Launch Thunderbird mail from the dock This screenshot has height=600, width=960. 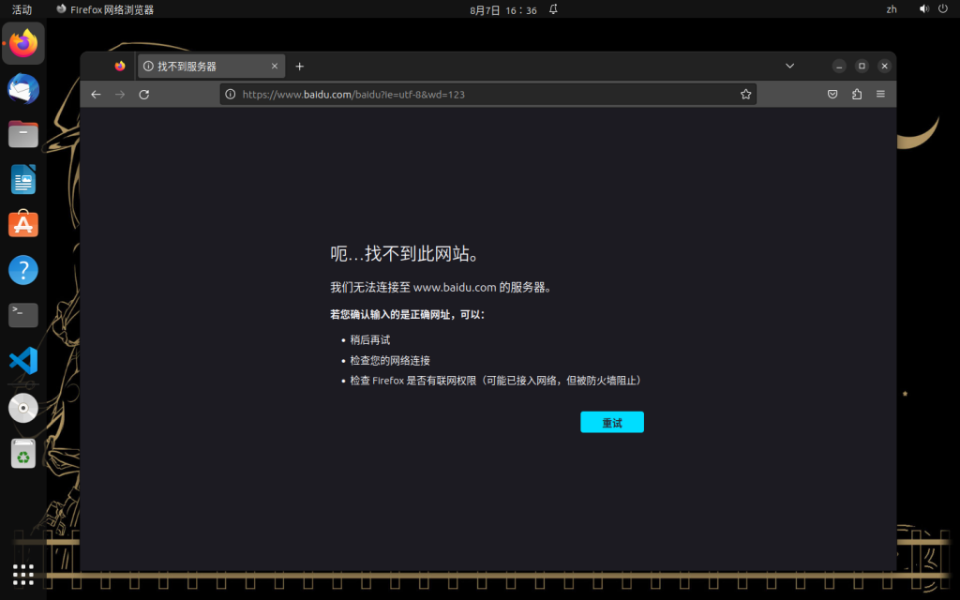23,89
